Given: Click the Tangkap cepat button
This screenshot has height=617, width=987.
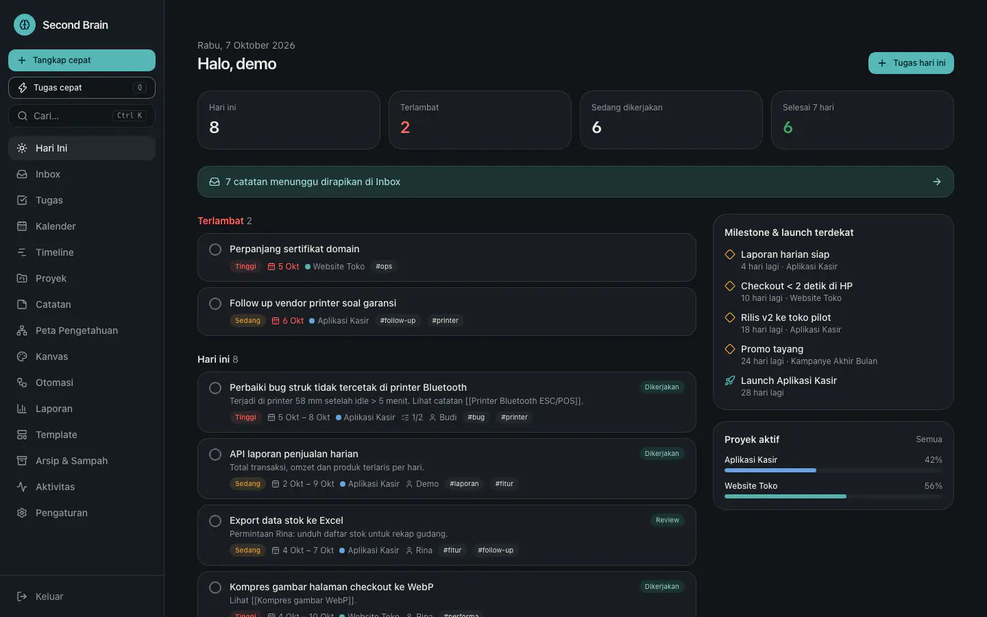Looking at the screenshot, I should point(82,60).
